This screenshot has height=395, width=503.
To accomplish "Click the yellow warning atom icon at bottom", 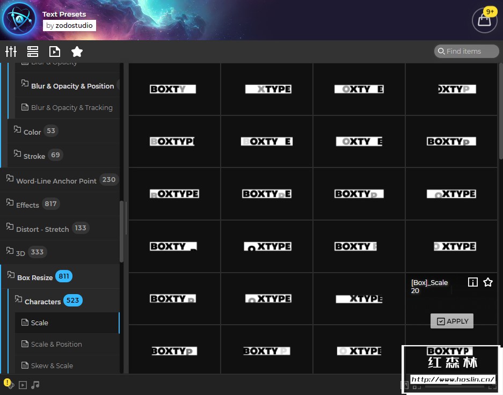I will [8, 383].
